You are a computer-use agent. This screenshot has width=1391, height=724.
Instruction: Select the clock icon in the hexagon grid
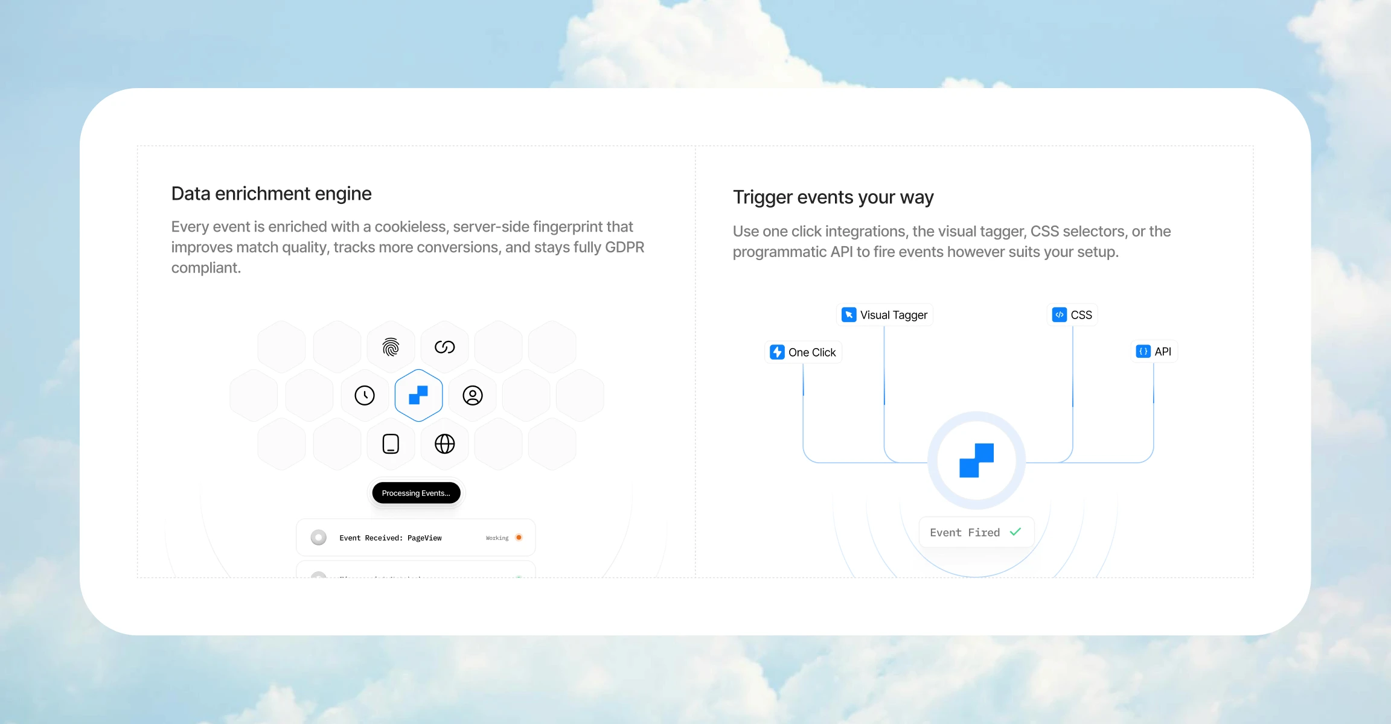click(x=365, y=395)
